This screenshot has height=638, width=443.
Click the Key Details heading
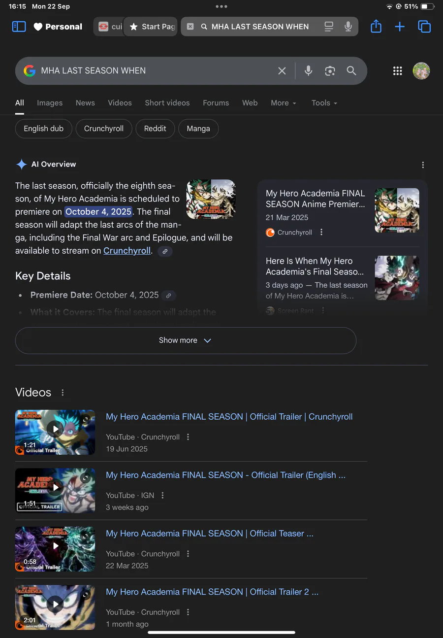(43, 276)
